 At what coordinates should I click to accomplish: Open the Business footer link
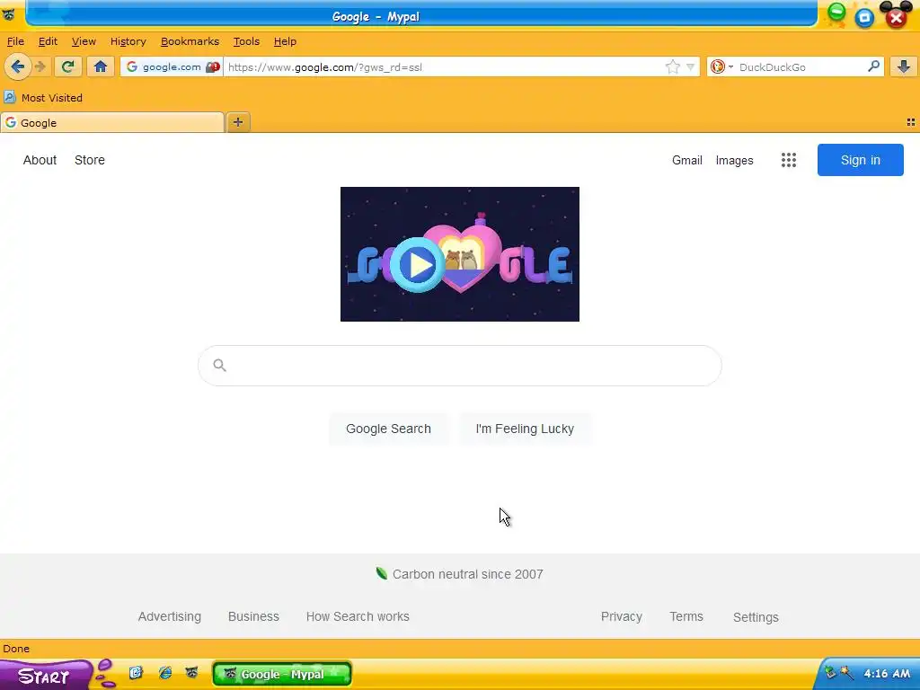pyautogui.click(x=253, y=616)
